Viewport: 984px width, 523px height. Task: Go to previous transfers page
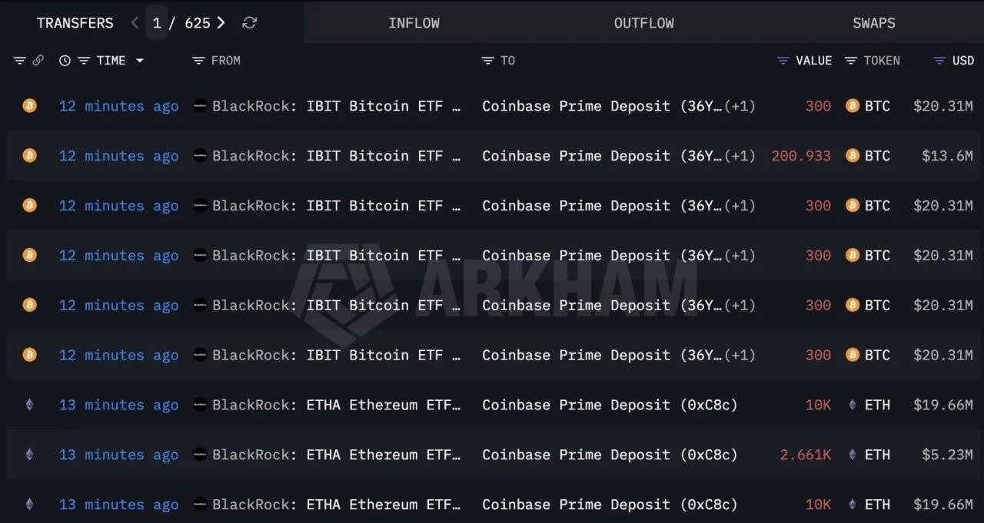pos(135,23)
